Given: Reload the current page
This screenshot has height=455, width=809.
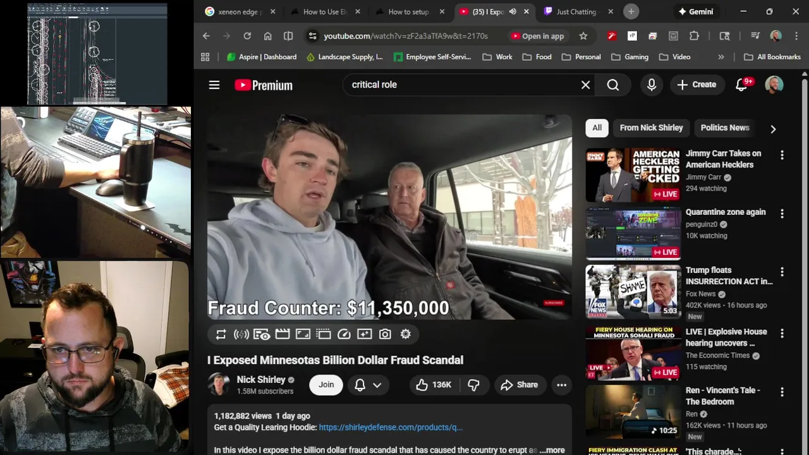Looking at the screenshot, I should [247, 36].
